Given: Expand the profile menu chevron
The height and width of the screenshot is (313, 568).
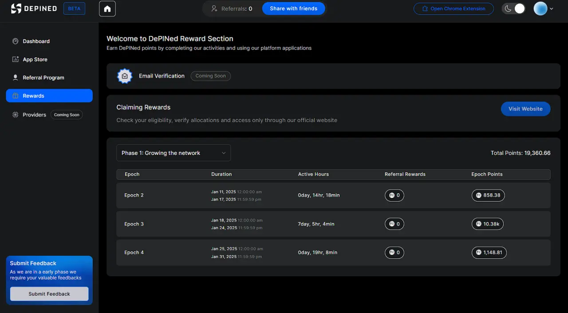Looking at the screenshot, I should (552, 9).
